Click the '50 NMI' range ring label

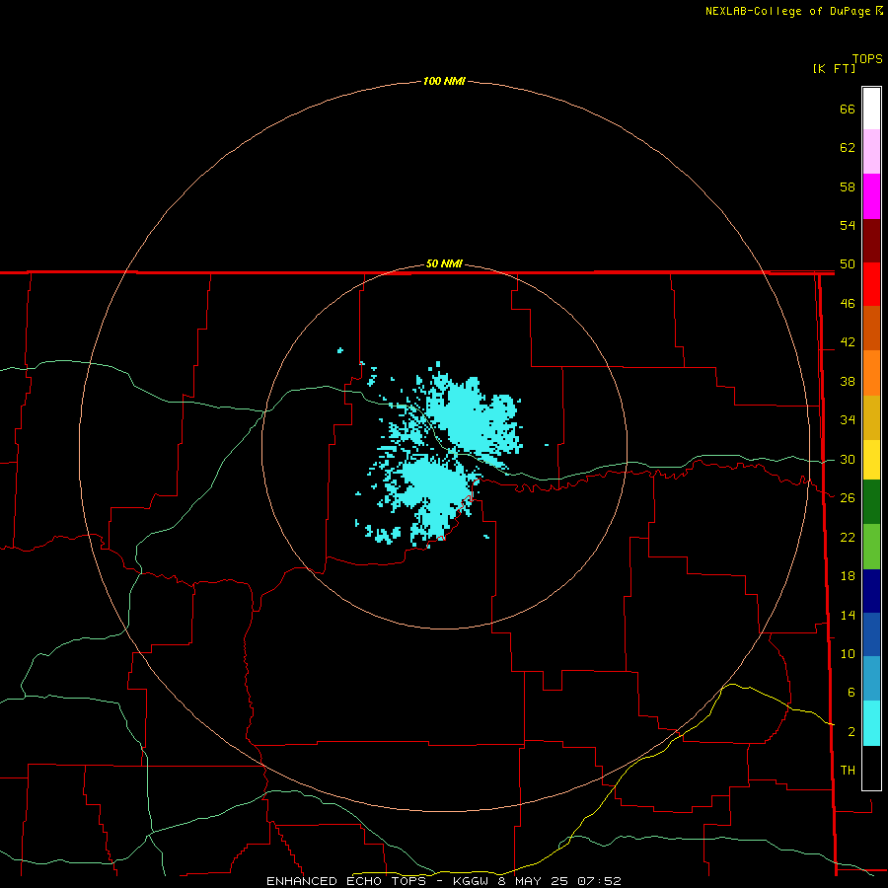click(x=444, y=263)
